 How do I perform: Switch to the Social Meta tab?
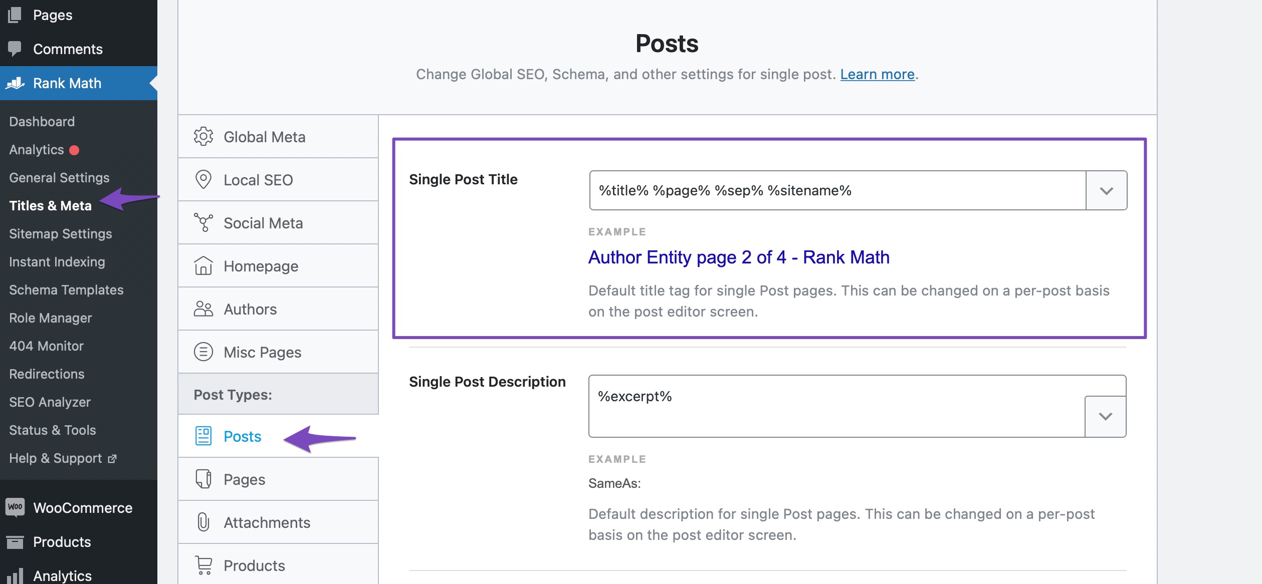click(x=278, y=223)
